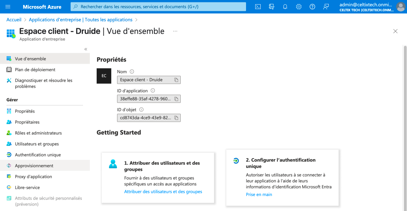Click the help question mark icon
407x211 pixels.
[312, 7]
